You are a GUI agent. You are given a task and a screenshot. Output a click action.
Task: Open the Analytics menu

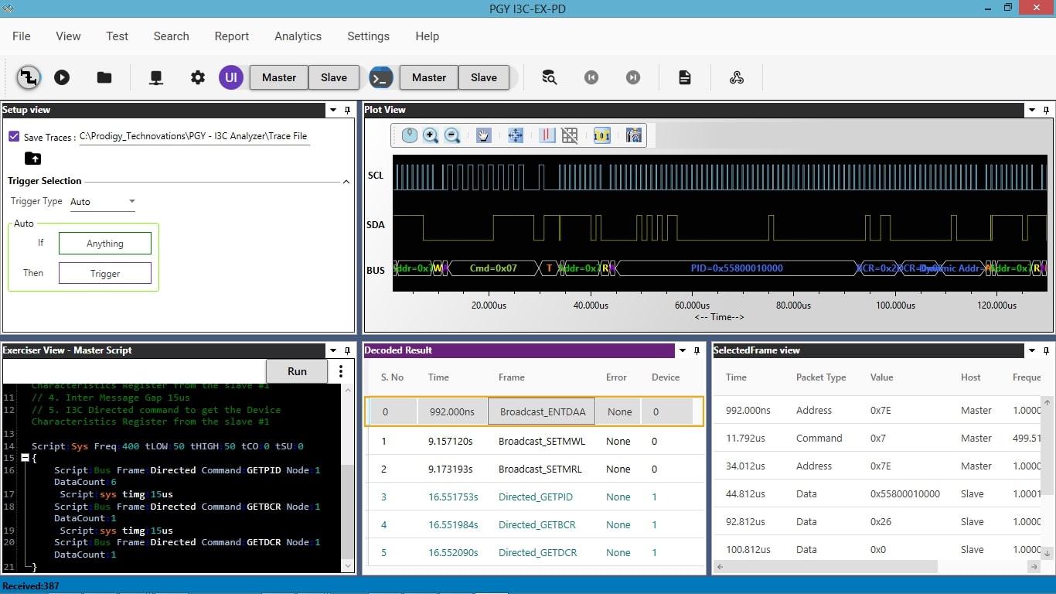[298, 36]
